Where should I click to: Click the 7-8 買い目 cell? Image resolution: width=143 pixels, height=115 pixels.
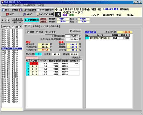[x=34, y=72]
